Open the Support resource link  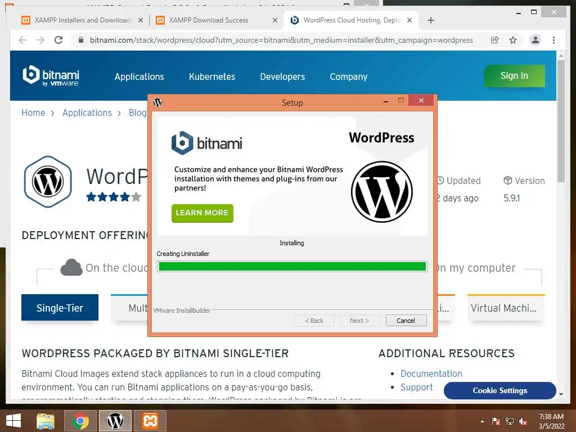417,387
